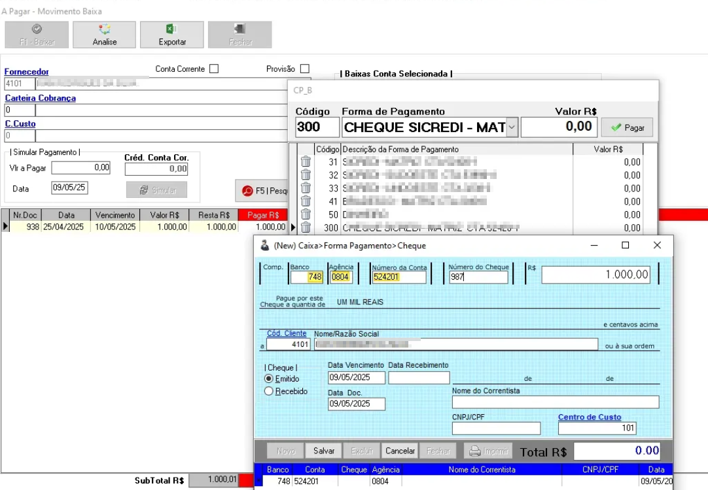The image size is (708, 490).
Task: Click the Agência field containing 0804
Action: 340,277
